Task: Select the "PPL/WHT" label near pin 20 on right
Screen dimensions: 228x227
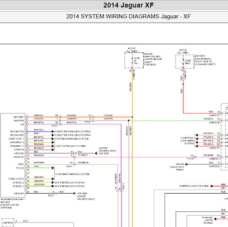Action: coord(208,155)
